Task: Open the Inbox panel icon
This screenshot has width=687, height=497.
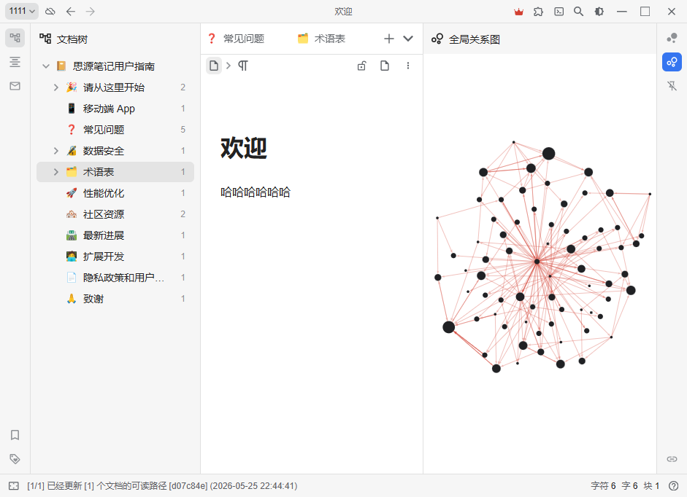Action: tap(15, 86)
